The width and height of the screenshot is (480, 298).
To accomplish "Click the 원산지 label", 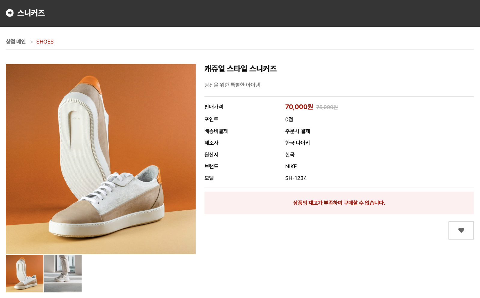I will (x=211, y=155).
